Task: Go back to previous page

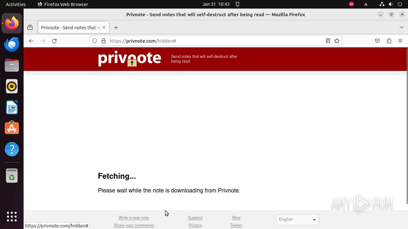Action: 31,41
